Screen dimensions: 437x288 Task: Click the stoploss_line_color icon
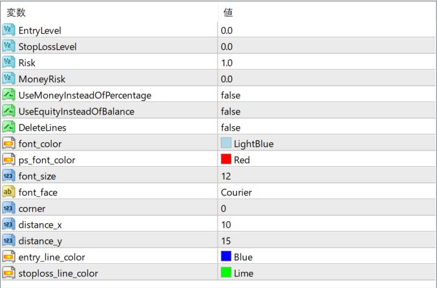[8, 273]
